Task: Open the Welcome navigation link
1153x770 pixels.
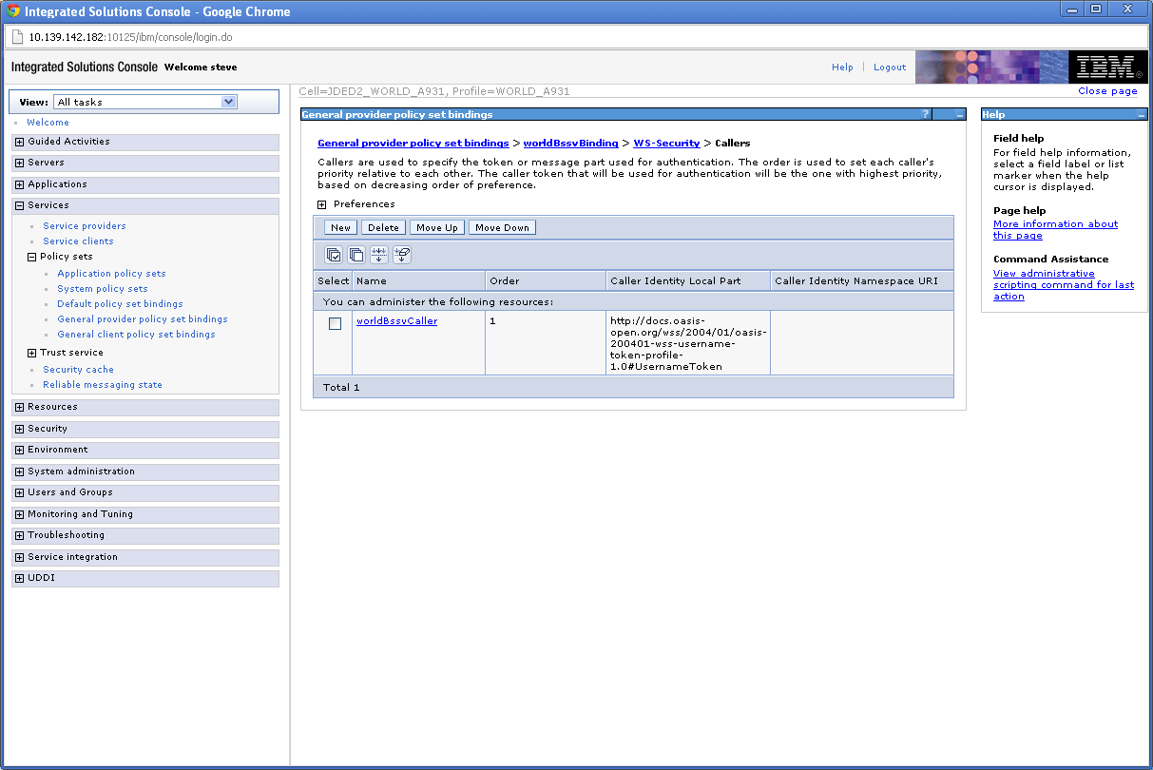Action: (48, 123)
